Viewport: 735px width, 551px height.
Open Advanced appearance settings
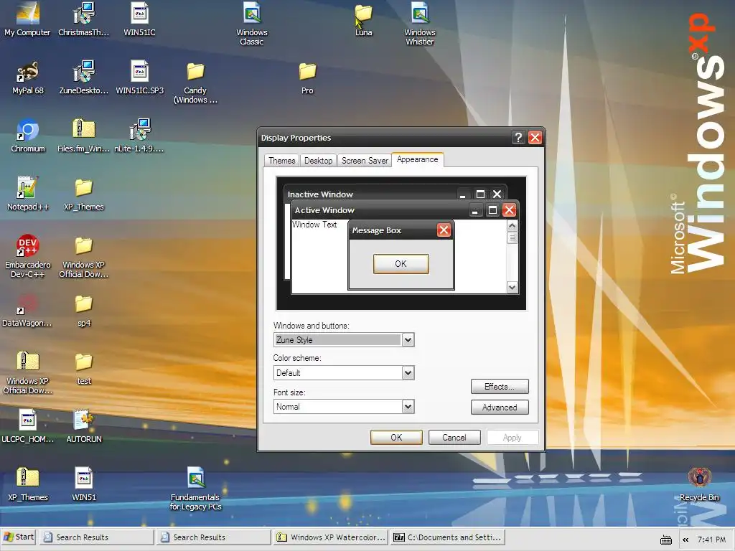click(x=500, y=408)
